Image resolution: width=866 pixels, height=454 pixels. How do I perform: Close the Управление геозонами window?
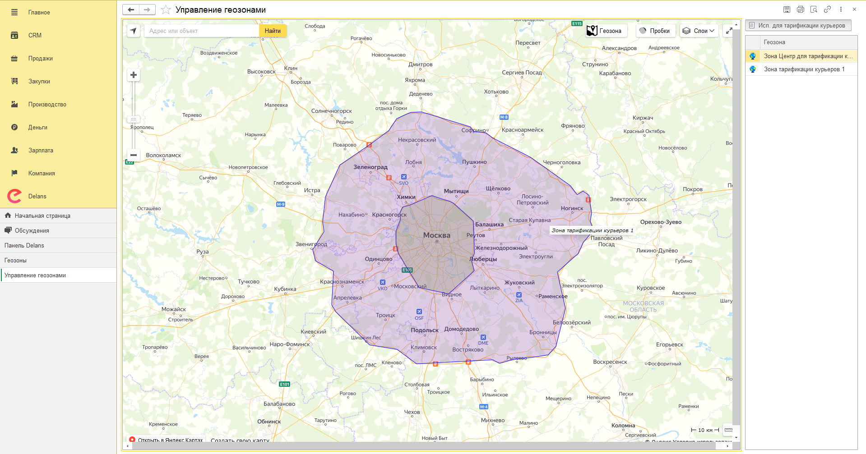[x=854, y=9]
